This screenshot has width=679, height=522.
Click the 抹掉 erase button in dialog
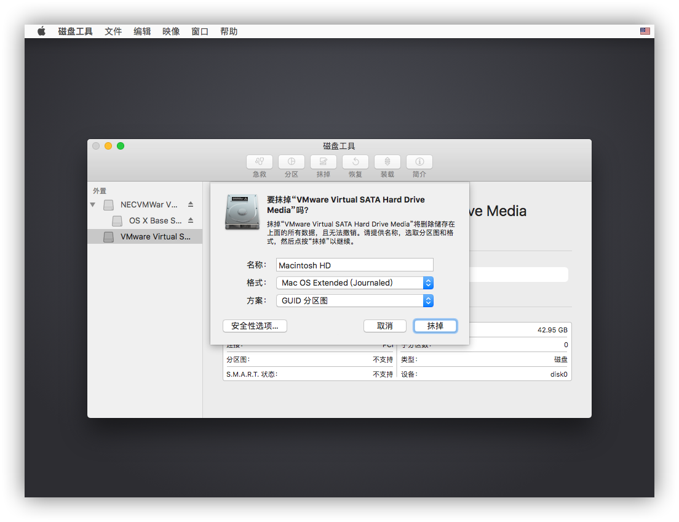(x=435, y=326)
